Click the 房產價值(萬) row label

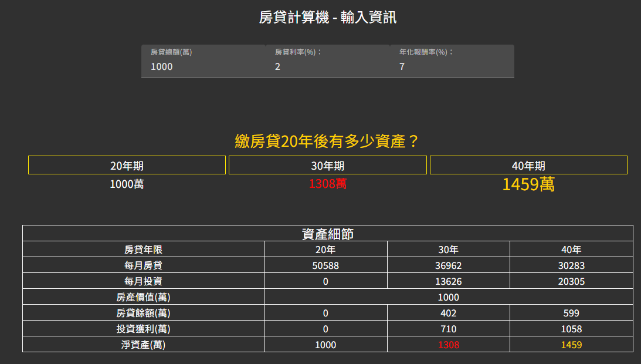pyautogui.click(x=143, y=297)
